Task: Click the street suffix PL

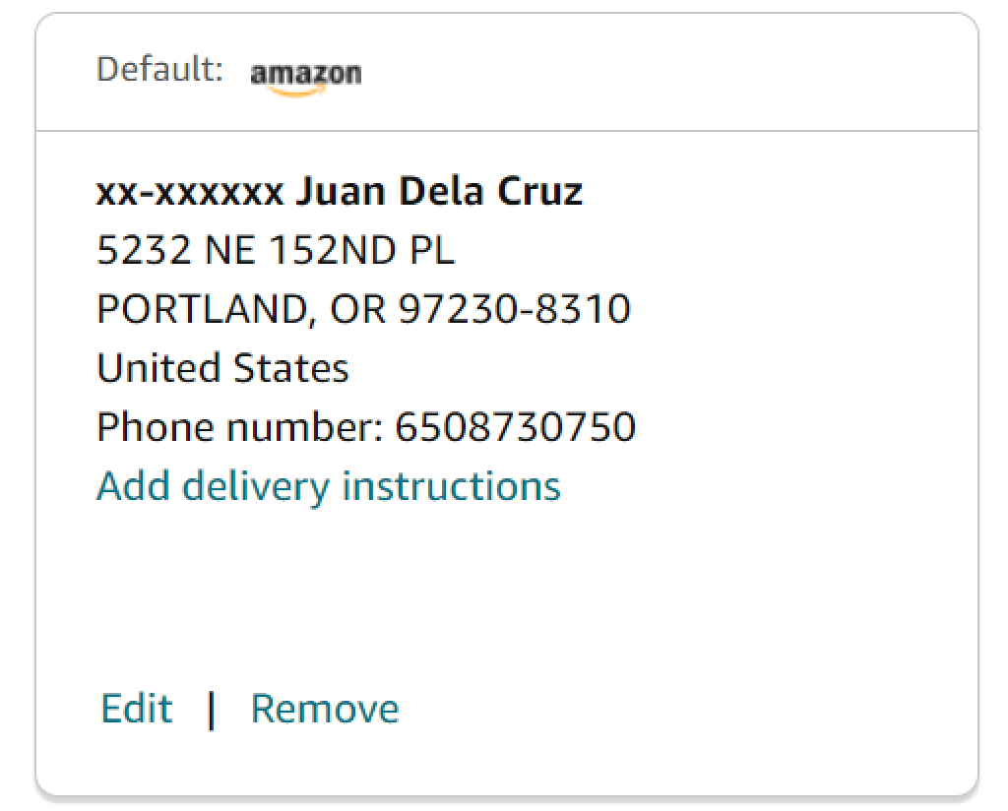Action: [x=432, y=251]
